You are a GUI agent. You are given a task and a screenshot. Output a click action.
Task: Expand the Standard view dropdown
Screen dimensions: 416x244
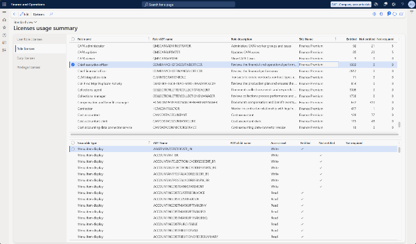click(x=25, y=22)
